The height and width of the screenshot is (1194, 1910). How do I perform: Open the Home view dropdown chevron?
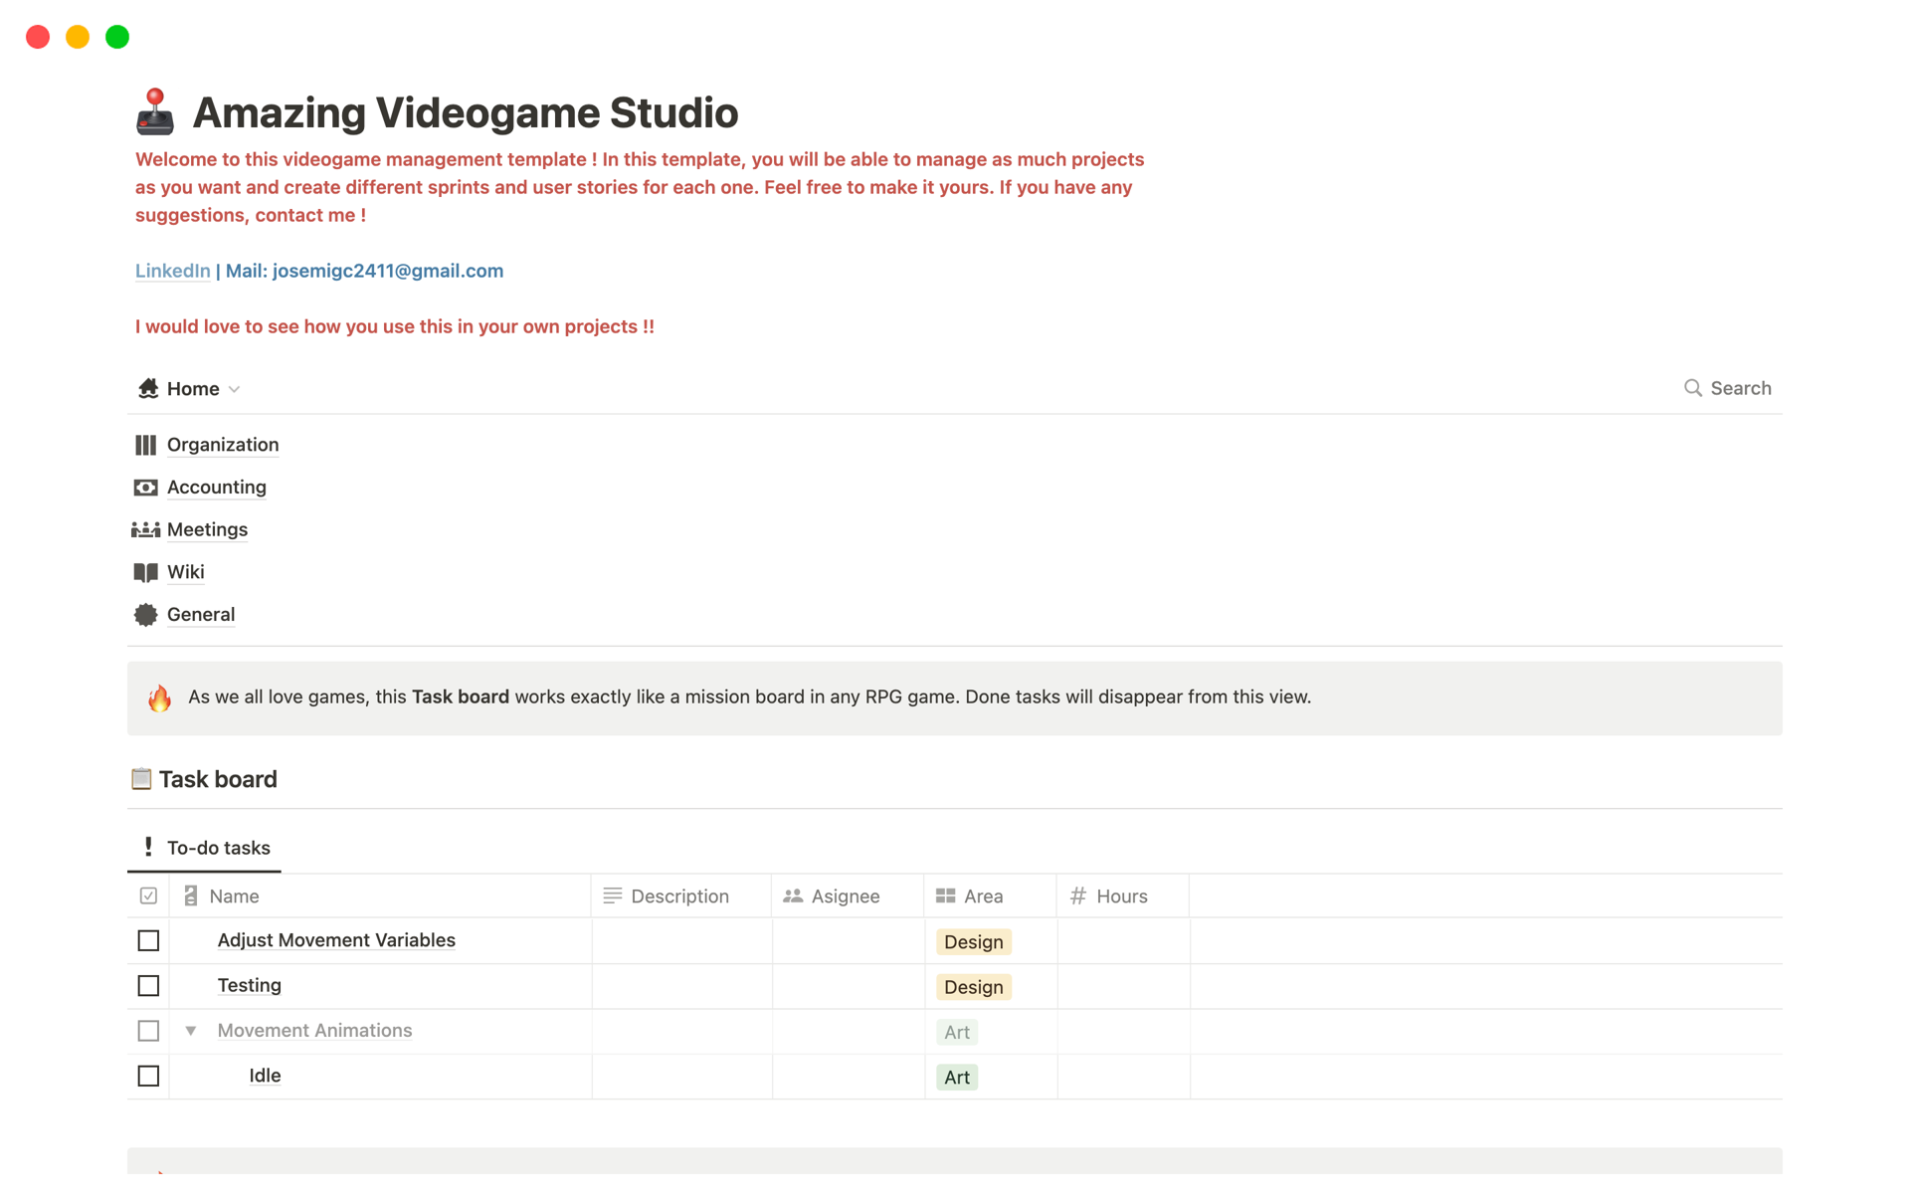click(x=235, y=389)
